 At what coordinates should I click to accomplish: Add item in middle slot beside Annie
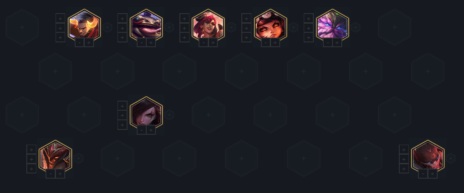pos(247,28)
